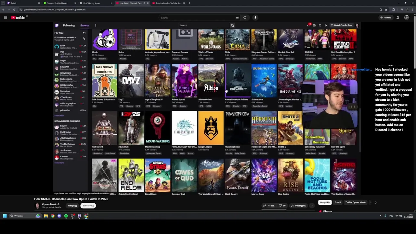The width and height of the screenshot is (416, 234).
Task: Switch to Stream - Kick Dashboard tab
Action: (x=59, y=3)
